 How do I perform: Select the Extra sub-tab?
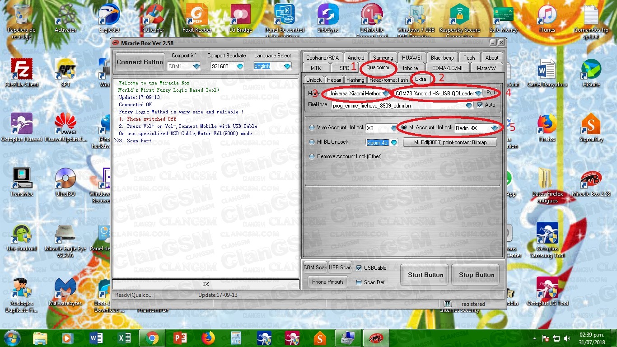421,79
